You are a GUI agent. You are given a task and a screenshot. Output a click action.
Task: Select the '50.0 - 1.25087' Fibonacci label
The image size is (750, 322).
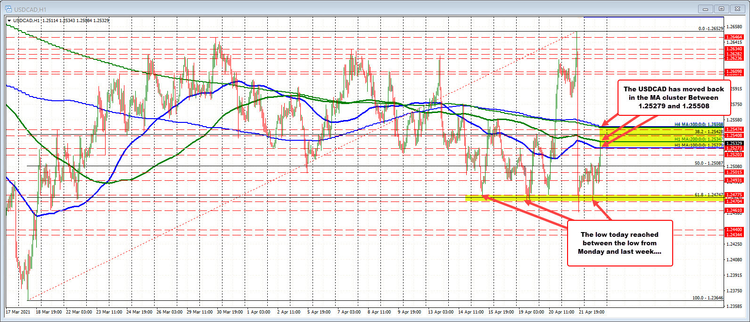click(709, 163)
